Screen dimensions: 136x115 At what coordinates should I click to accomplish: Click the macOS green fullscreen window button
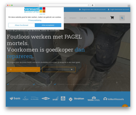(12, 5)
